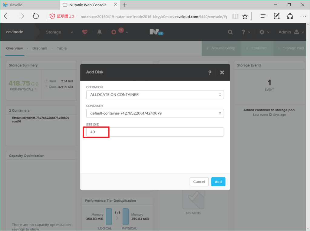Image resolution: width=310 pixels, height=231 pixels.
Task: Open a new browser tab
Action: [x=124, y=5]
